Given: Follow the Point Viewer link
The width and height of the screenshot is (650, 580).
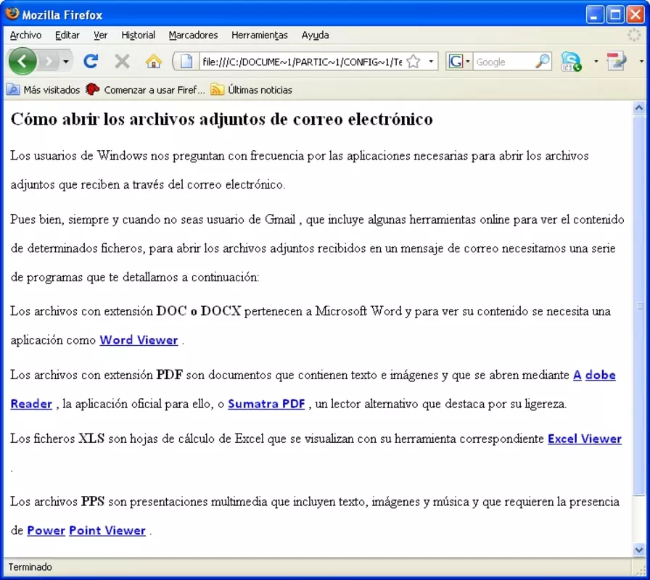Looking at the screenshot, I should coord(107,531).
